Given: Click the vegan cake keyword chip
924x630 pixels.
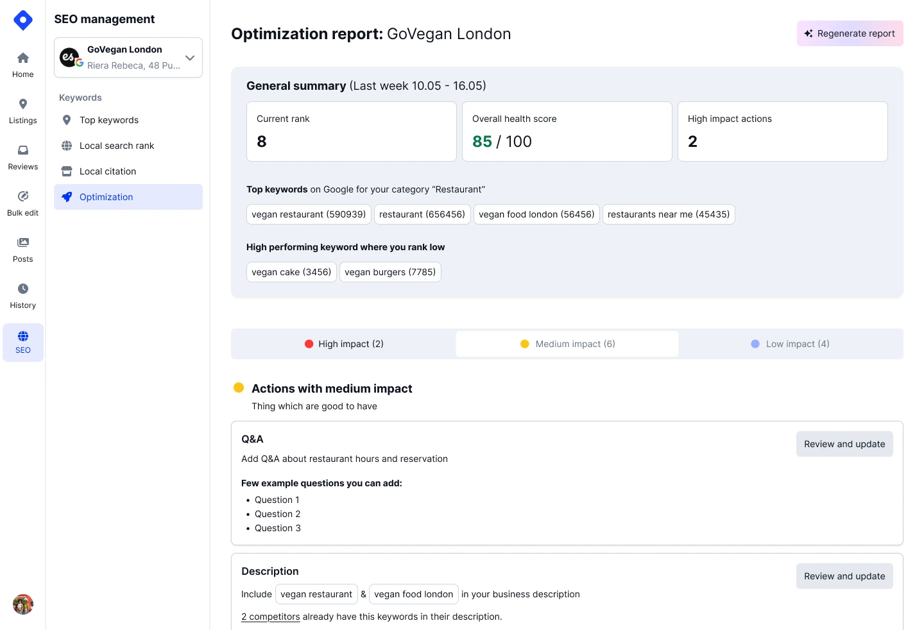Looking at the screenshot, I should 291,272.
